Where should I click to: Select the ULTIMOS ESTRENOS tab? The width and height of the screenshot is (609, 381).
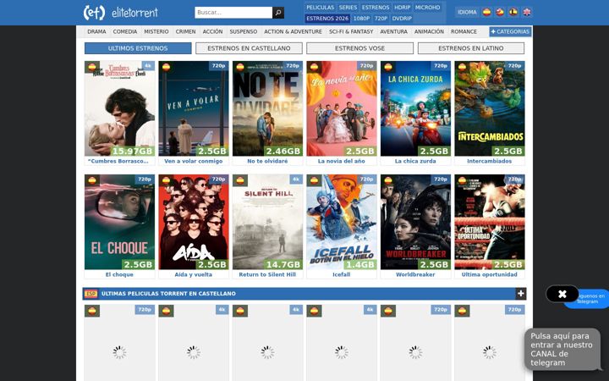click(138, 48)
